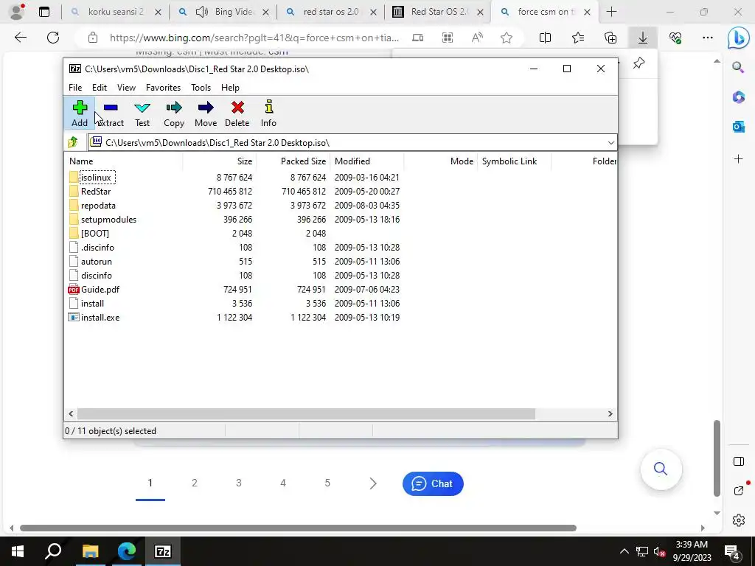Open the Favorites menu
Image resolution: width=755 pixels, height=566 pixels.
163,88
